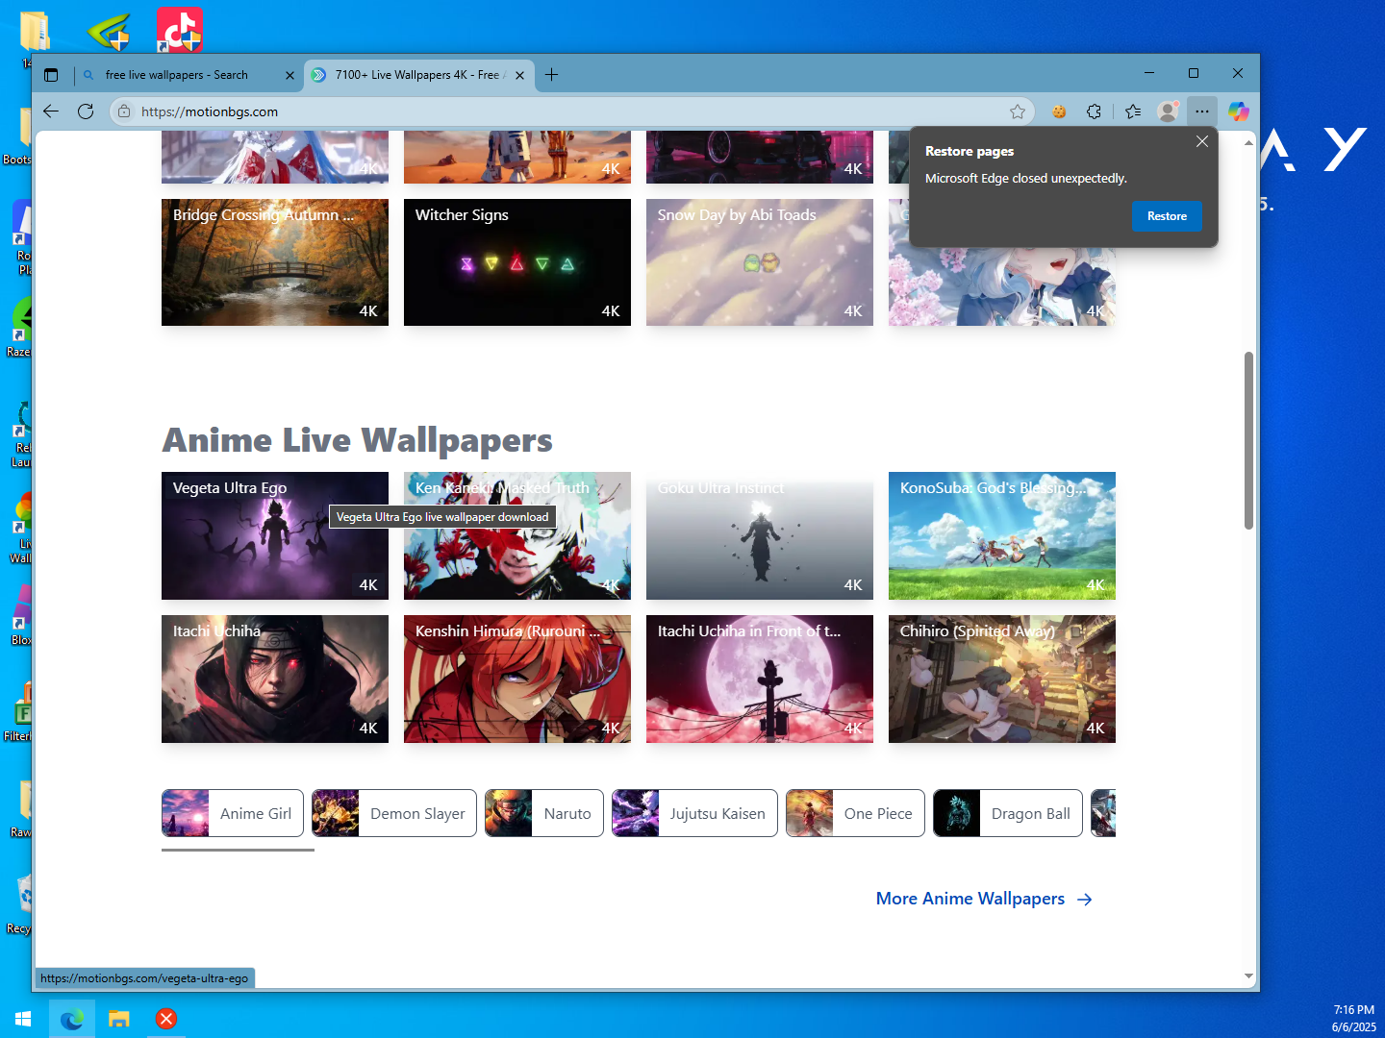This screenshot has width=1385, height=1038.
Task: Open File Explorer from the taskbar
Action: tap(119, 1019)
